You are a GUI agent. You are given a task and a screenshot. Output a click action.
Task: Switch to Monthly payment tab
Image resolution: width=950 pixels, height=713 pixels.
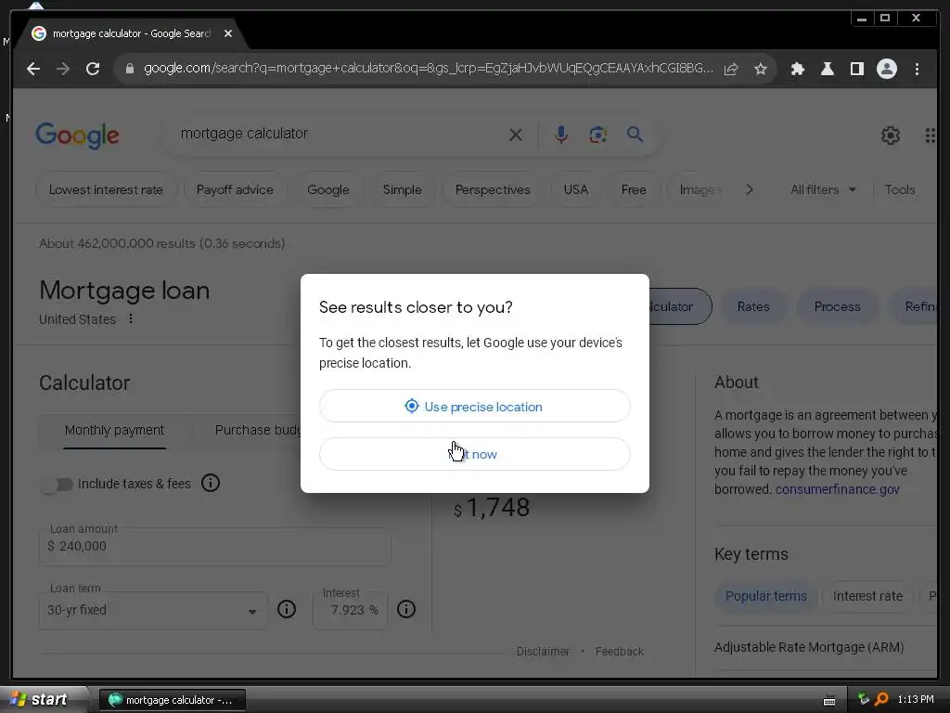(x=114, y=430)
